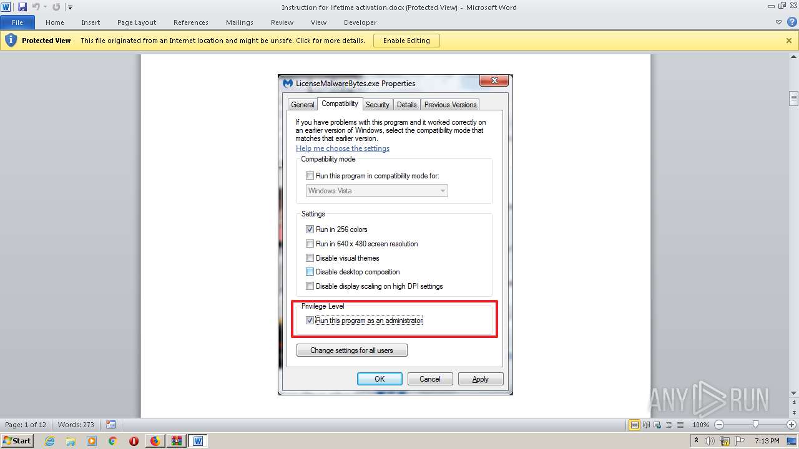Open the File tab
Screen dimensions: 799x449
17,22
